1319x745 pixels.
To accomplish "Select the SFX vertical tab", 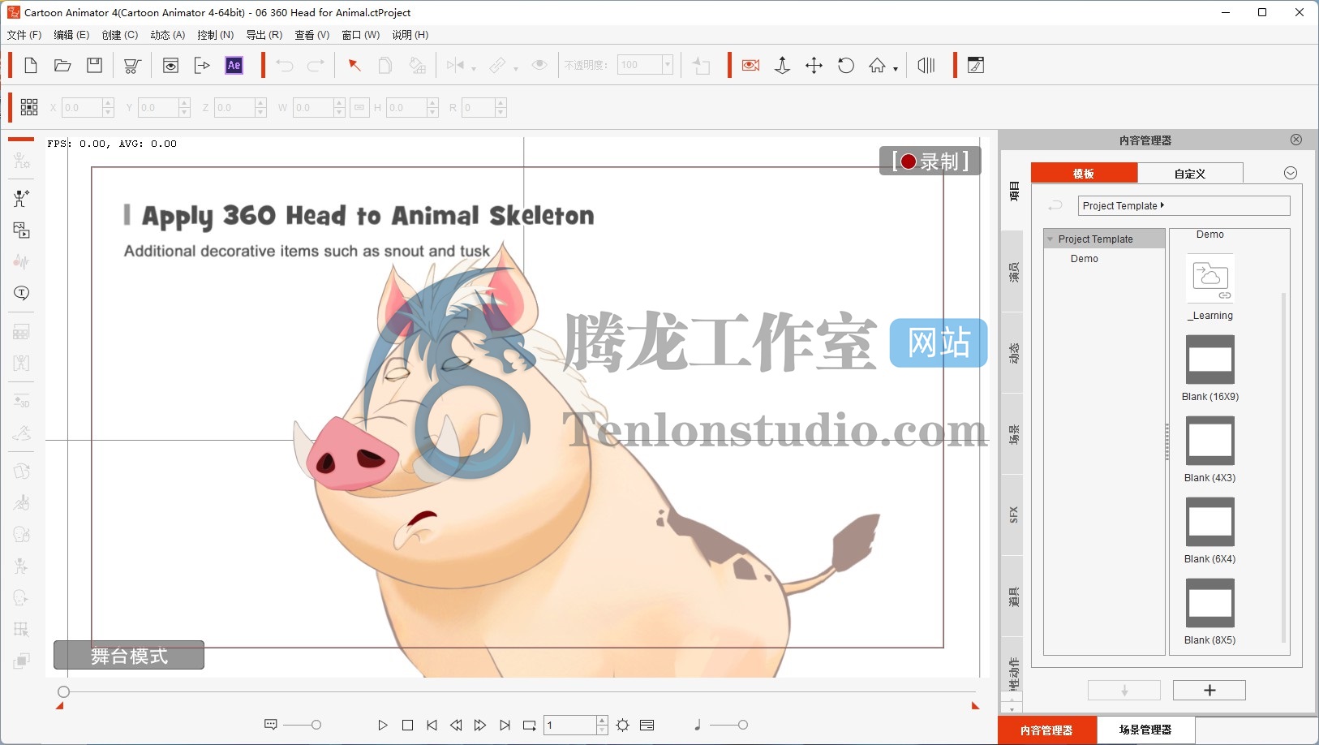I will 1013,515.
